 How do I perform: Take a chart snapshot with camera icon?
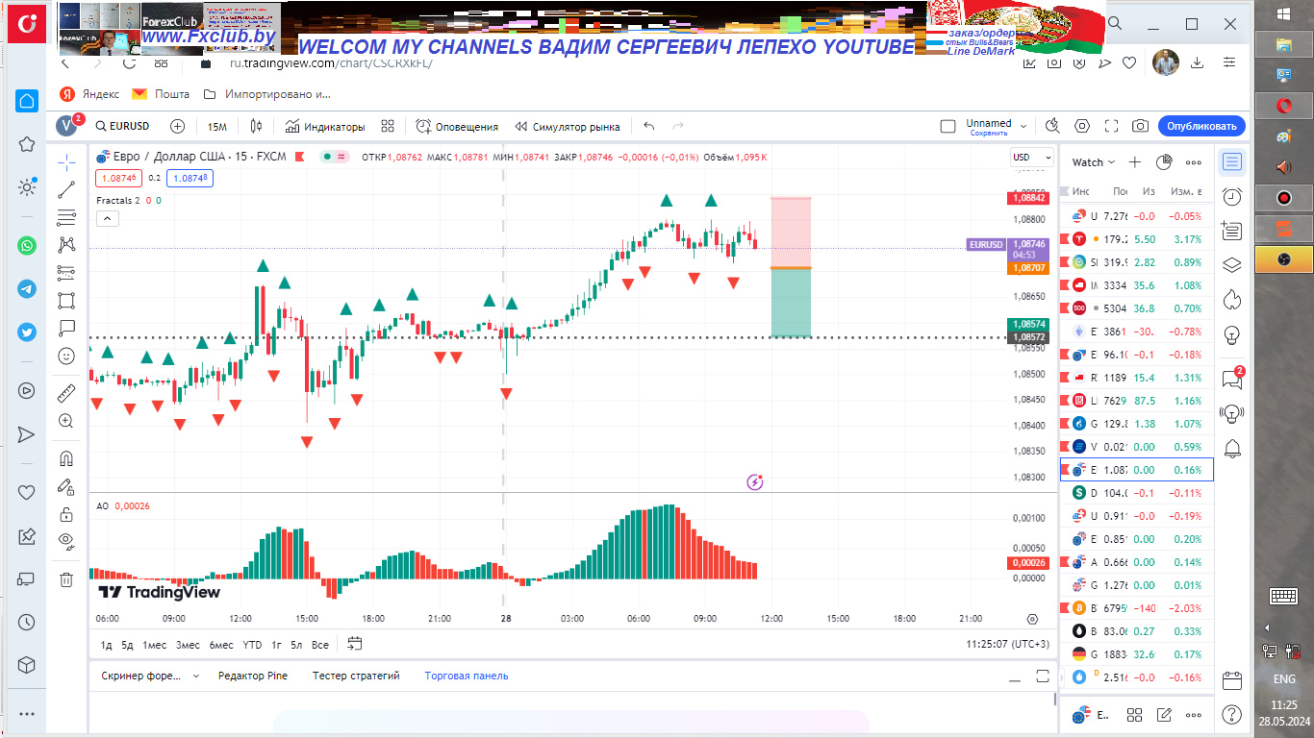click(1140, 126)
